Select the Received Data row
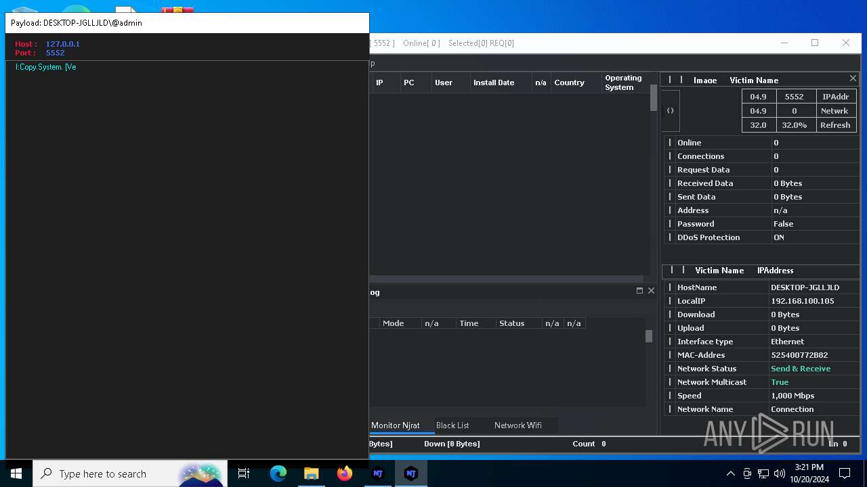The height and width of the screenshot is (487, 867). pos(761,183)
